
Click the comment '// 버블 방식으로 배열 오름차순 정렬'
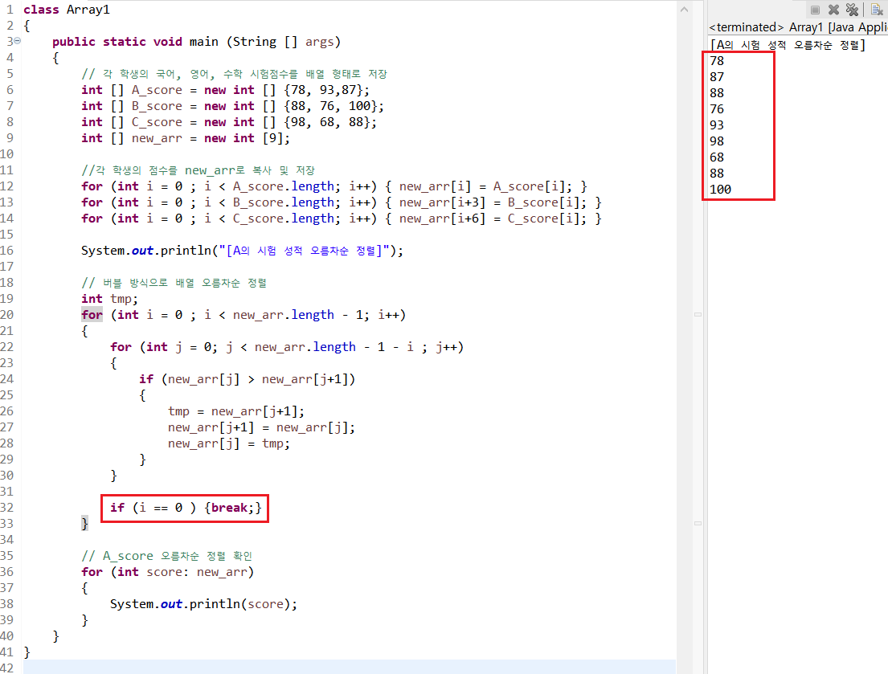174,283
